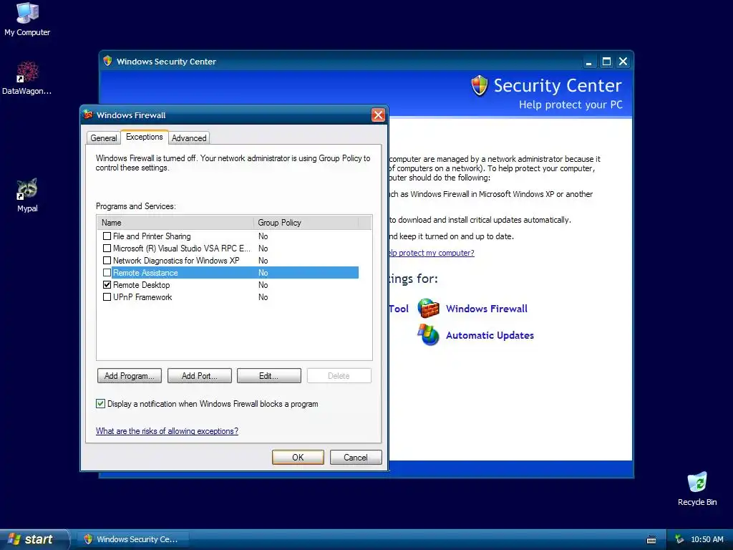Click the network tray icon beside the clock
The image size is (733, 550).
click(679, 540)
